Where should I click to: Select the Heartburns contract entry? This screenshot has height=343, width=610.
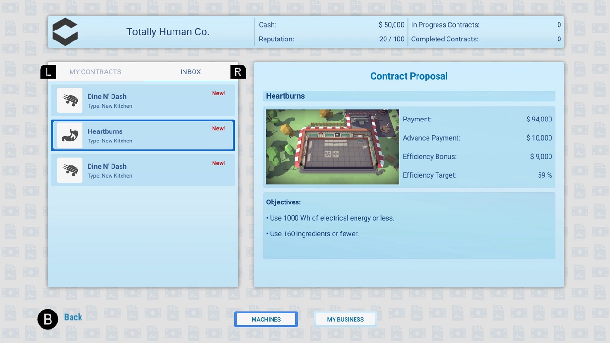coord(143,135)
